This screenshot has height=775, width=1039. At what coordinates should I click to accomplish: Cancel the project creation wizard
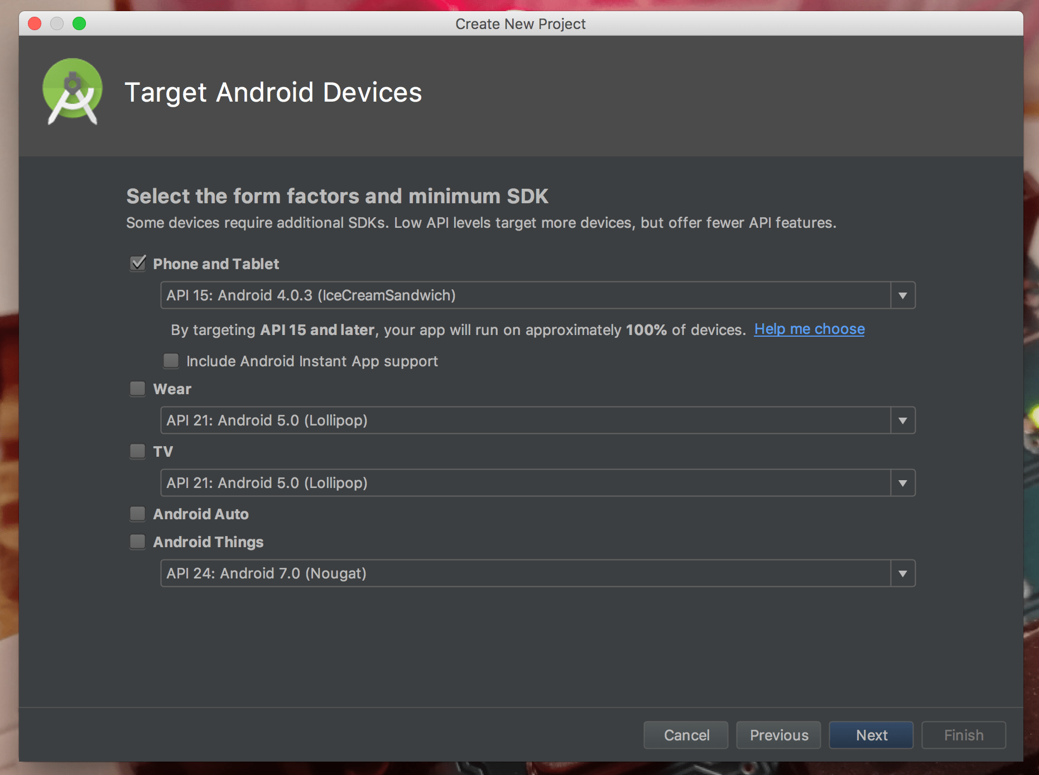point(686,735)
